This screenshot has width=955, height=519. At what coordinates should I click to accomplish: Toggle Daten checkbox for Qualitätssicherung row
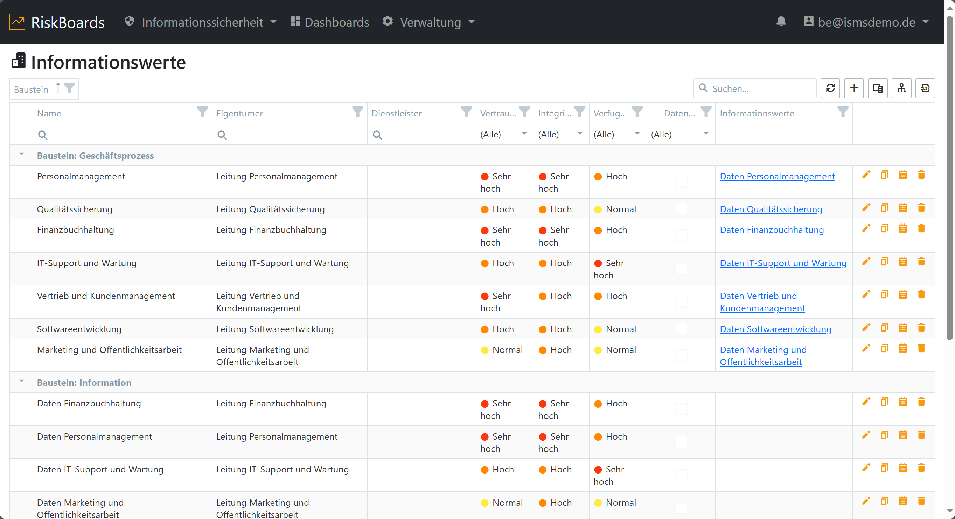click(x=681, y=209)
